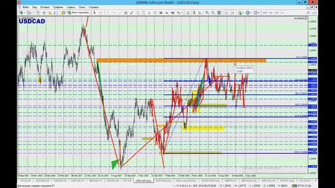Switch to the GBPUSD,H1 chart tab
335x188 pixels.
[95, 181]
